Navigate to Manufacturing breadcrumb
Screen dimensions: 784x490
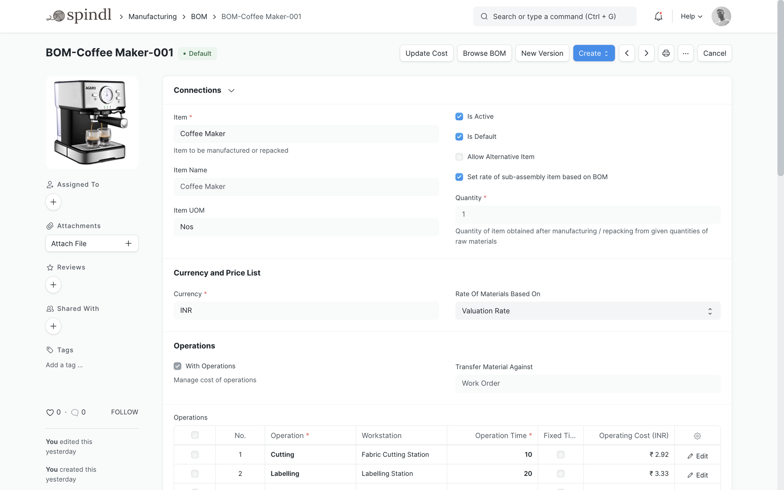(152, 16)
